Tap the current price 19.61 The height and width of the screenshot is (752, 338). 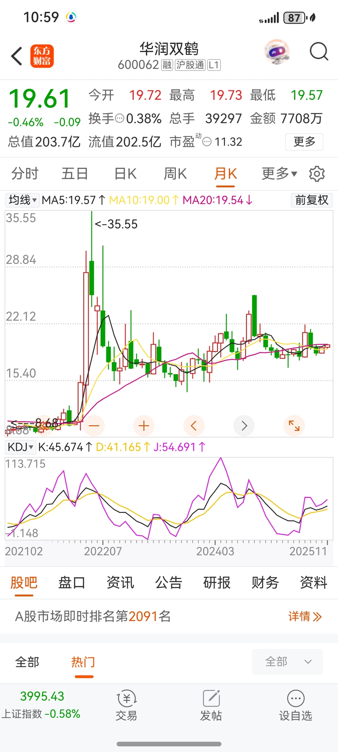point(40,99)
